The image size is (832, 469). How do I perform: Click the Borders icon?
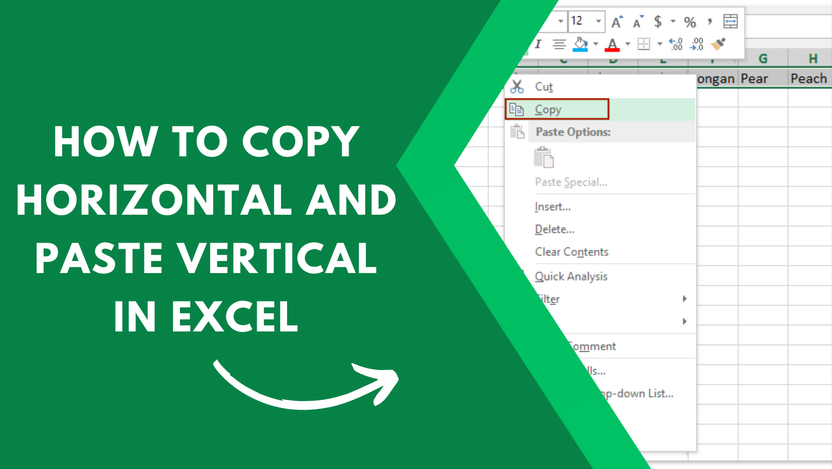tap(644, 44)
